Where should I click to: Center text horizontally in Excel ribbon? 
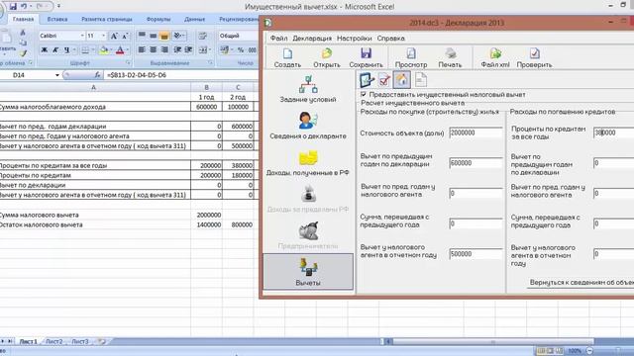(153, 49)
